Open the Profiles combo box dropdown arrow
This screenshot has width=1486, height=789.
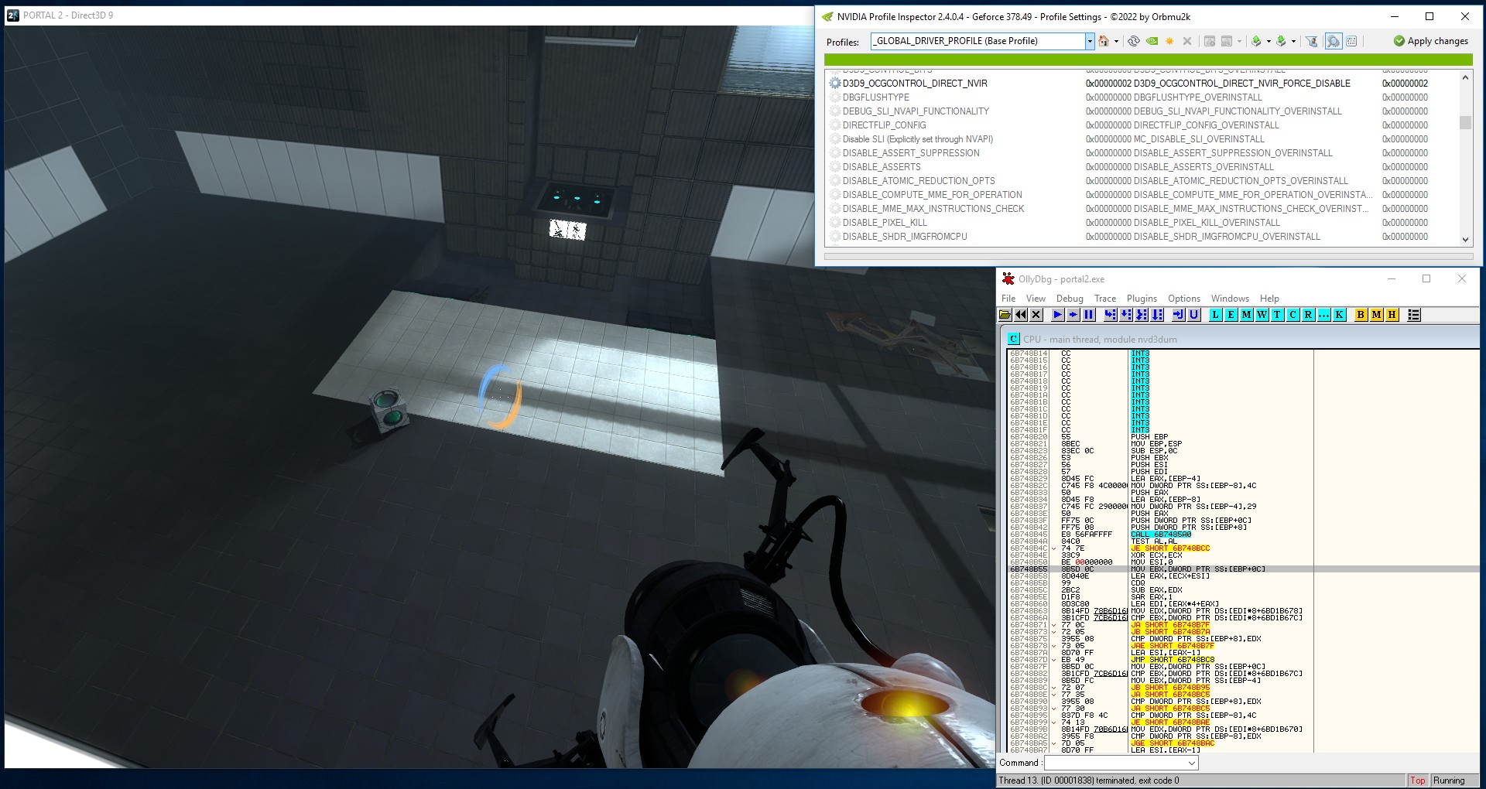(x=1090, y=41)
